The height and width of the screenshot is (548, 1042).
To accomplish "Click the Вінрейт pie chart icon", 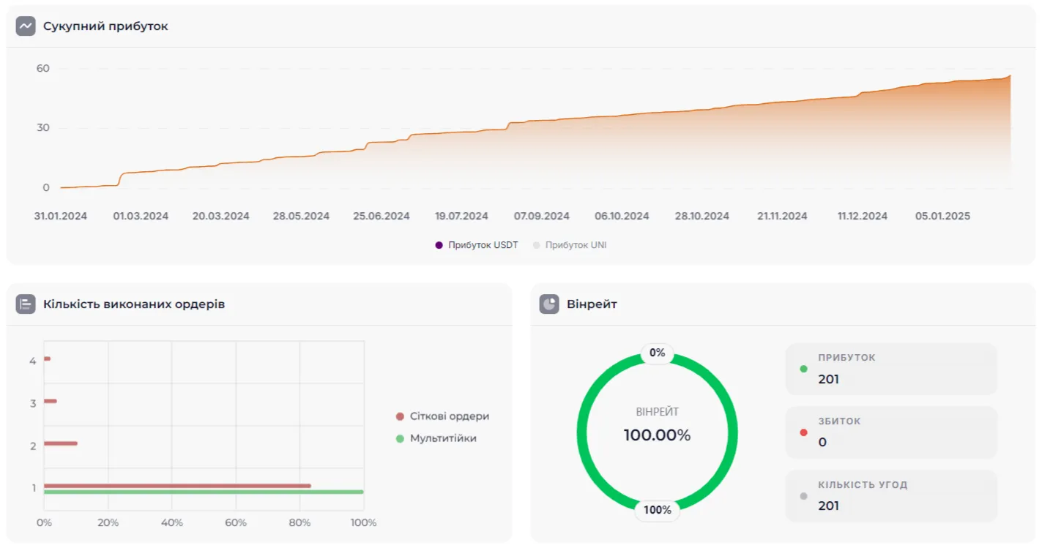I will pyautogui.click(x=549, y=304).
